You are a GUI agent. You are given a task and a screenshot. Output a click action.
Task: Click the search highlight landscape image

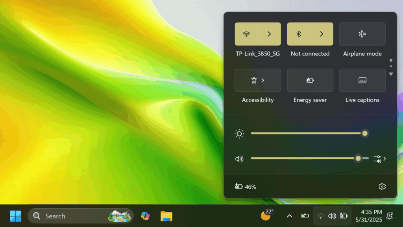coord(120,216)
